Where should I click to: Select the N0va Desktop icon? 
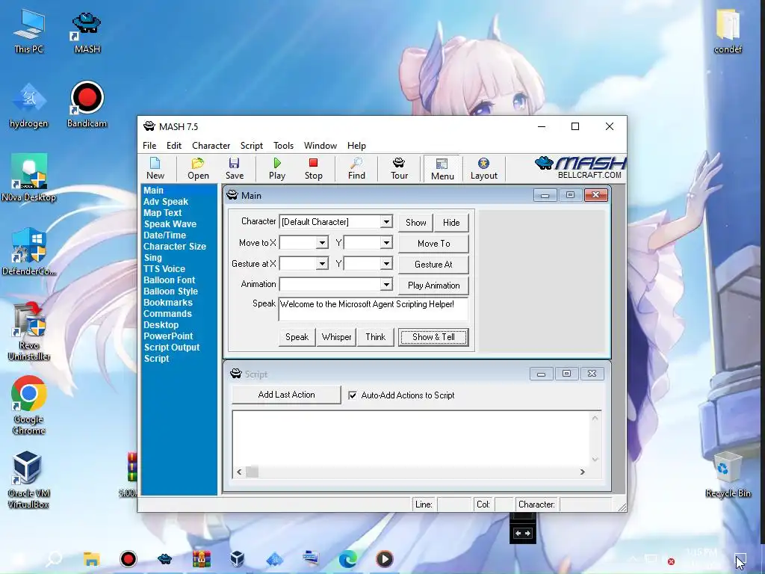29,178
